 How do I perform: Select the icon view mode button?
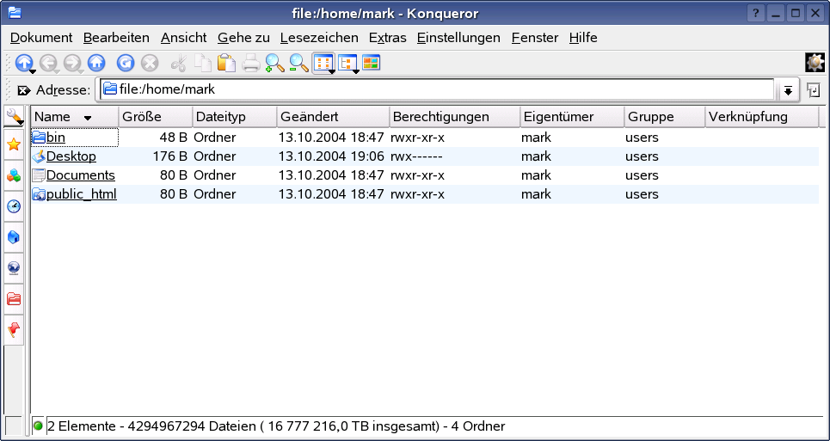323,63
